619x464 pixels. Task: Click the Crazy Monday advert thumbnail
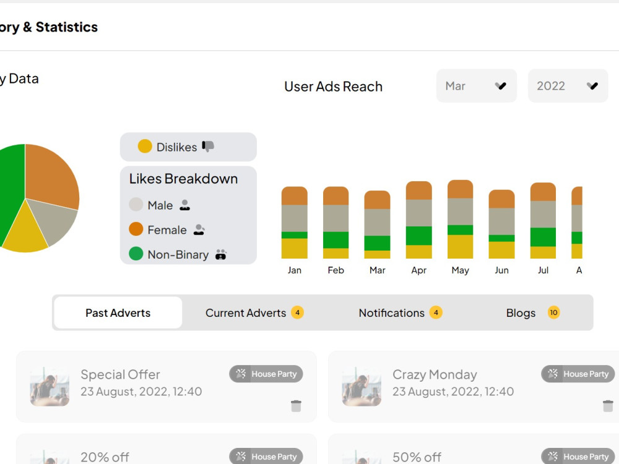[x=361, y=386]
